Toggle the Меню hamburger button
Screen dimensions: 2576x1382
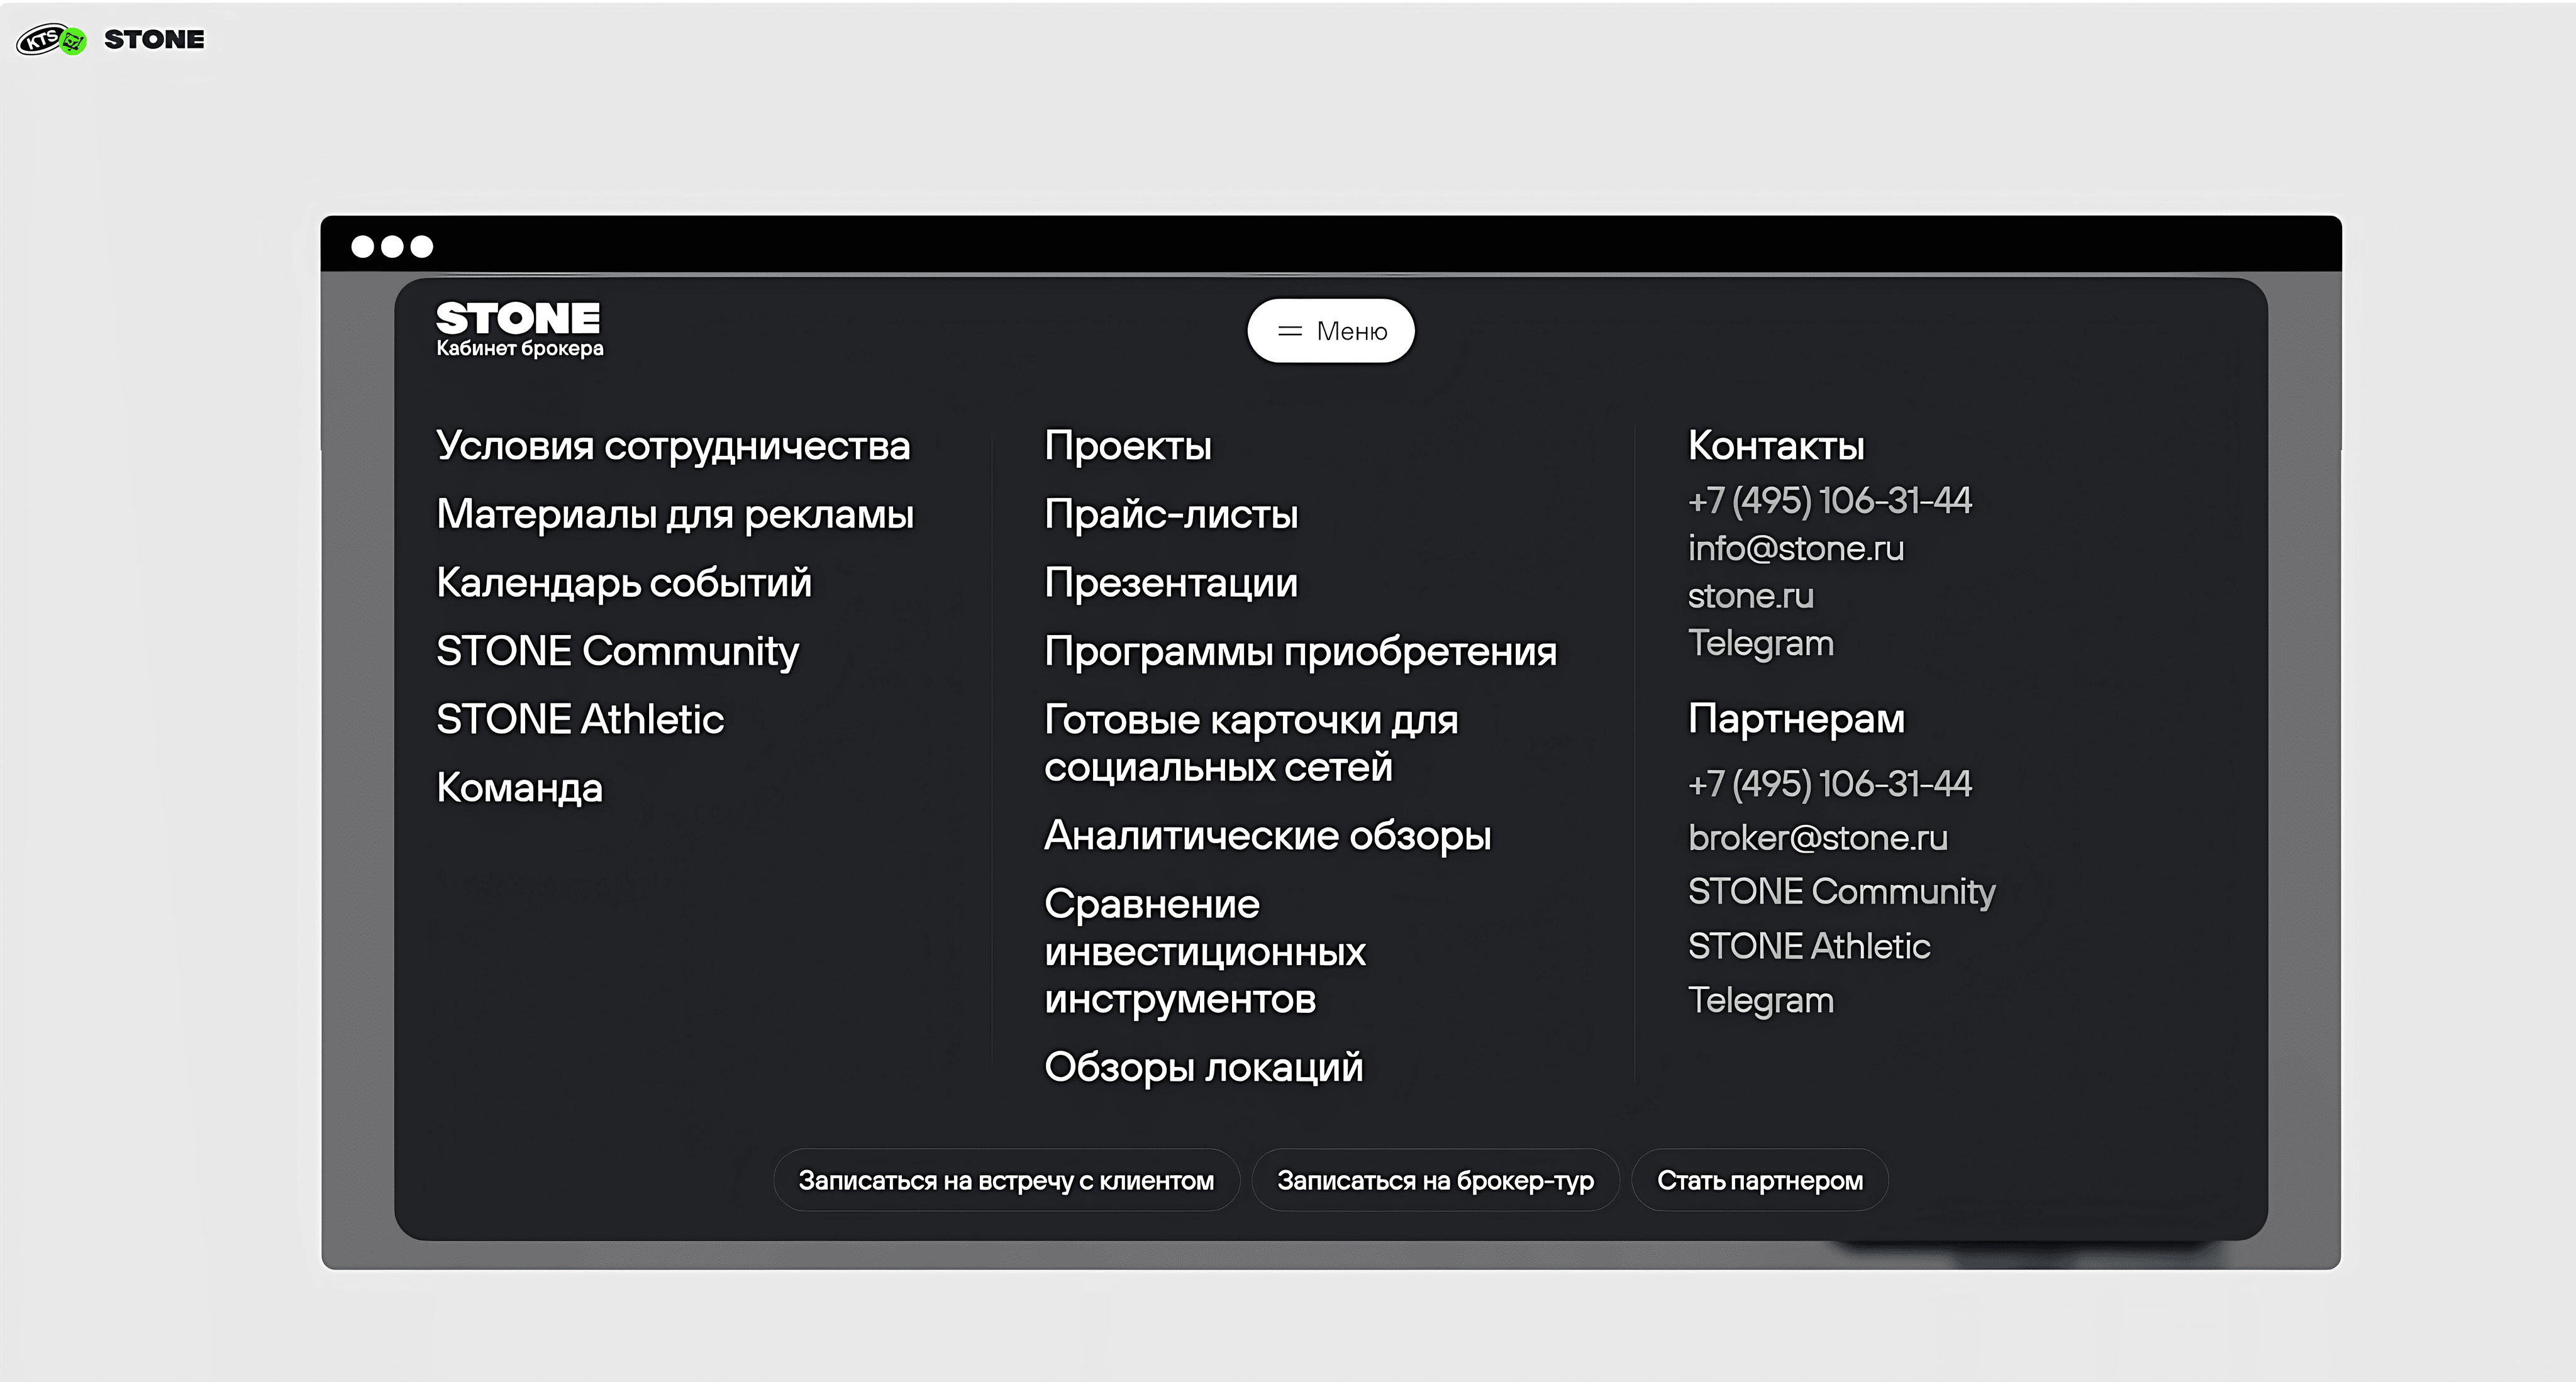[1330, 331]
